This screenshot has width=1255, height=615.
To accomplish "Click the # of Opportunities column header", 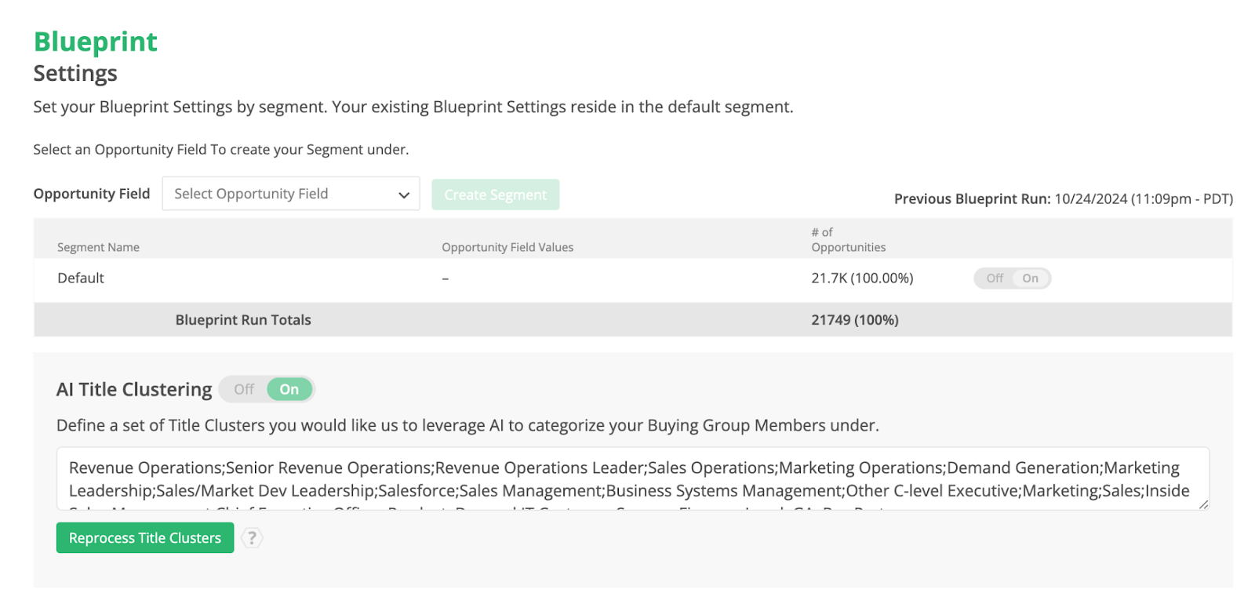I will pyautogui.click(x=848, y=239).
